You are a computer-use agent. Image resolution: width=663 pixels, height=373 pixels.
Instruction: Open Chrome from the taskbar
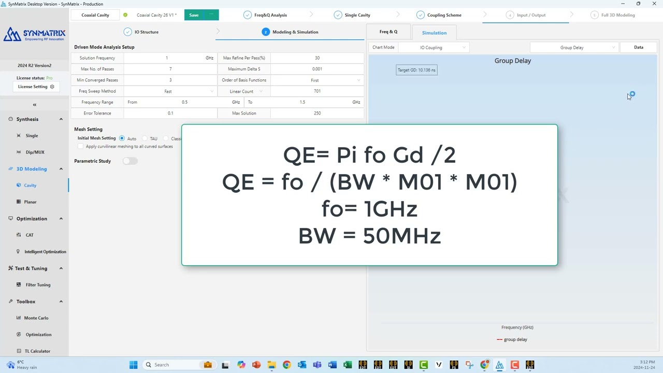pos(286,365)
